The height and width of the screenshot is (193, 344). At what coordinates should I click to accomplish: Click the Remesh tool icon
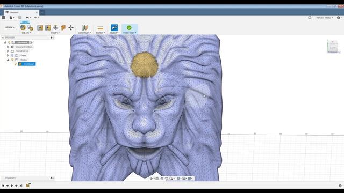[40, 27]
